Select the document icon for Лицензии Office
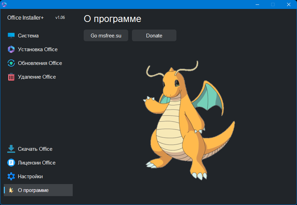297x205 pixels. tap(11, 163)
